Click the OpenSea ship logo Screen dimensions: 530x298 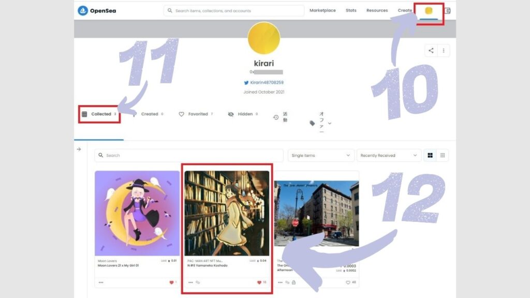(x=83, y=10)
